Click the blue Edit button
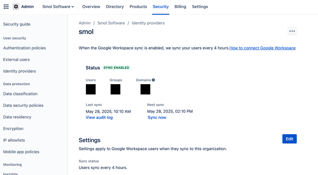The height and width of the screenshot is (175, 318). point(289,139)
